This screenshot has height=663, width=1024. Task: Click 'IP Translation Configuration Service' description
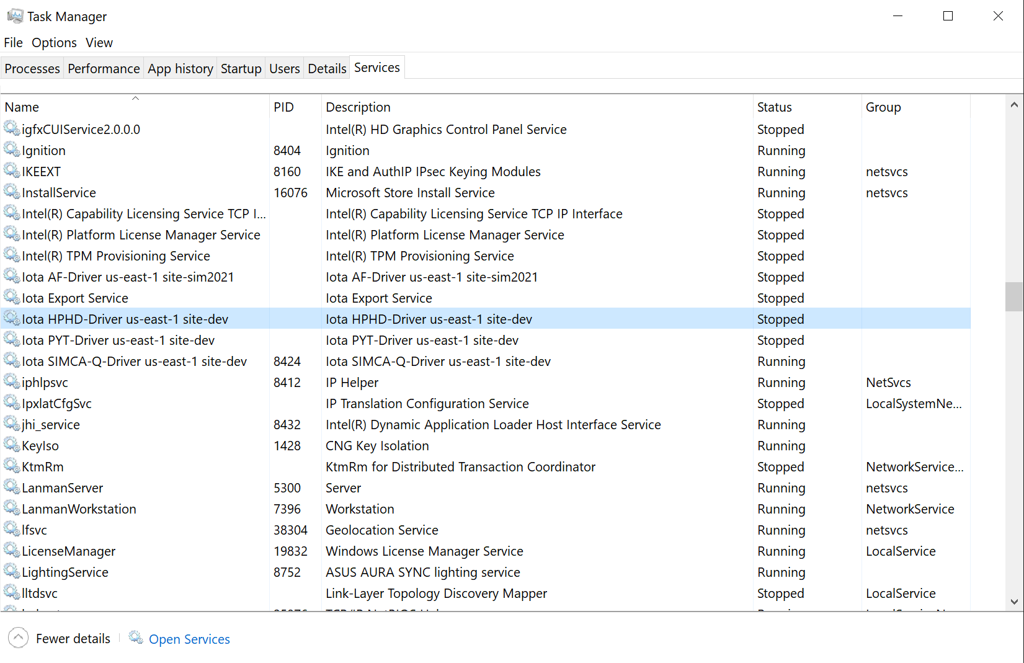click(427, 404)
